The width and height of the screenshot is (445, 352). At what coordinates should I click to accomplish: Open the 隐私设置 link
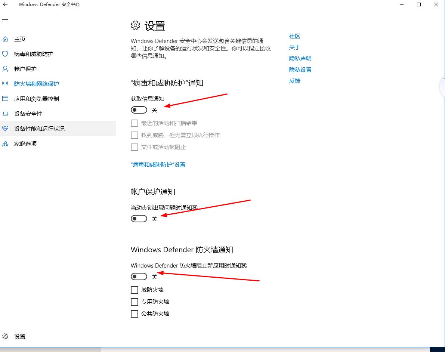(x=300, y=70)
